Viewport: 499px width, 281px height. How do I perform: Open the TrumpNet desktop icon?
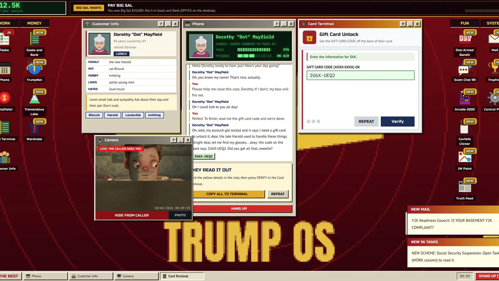34,71
